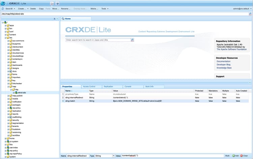The height and width of the screenshot is (159, 253).
Task: Select the apps folder in tree
Action: pos(11,26)
